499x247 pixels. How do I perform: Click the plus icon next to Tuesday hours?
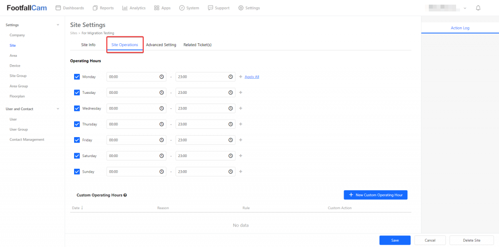pos(241,92)
